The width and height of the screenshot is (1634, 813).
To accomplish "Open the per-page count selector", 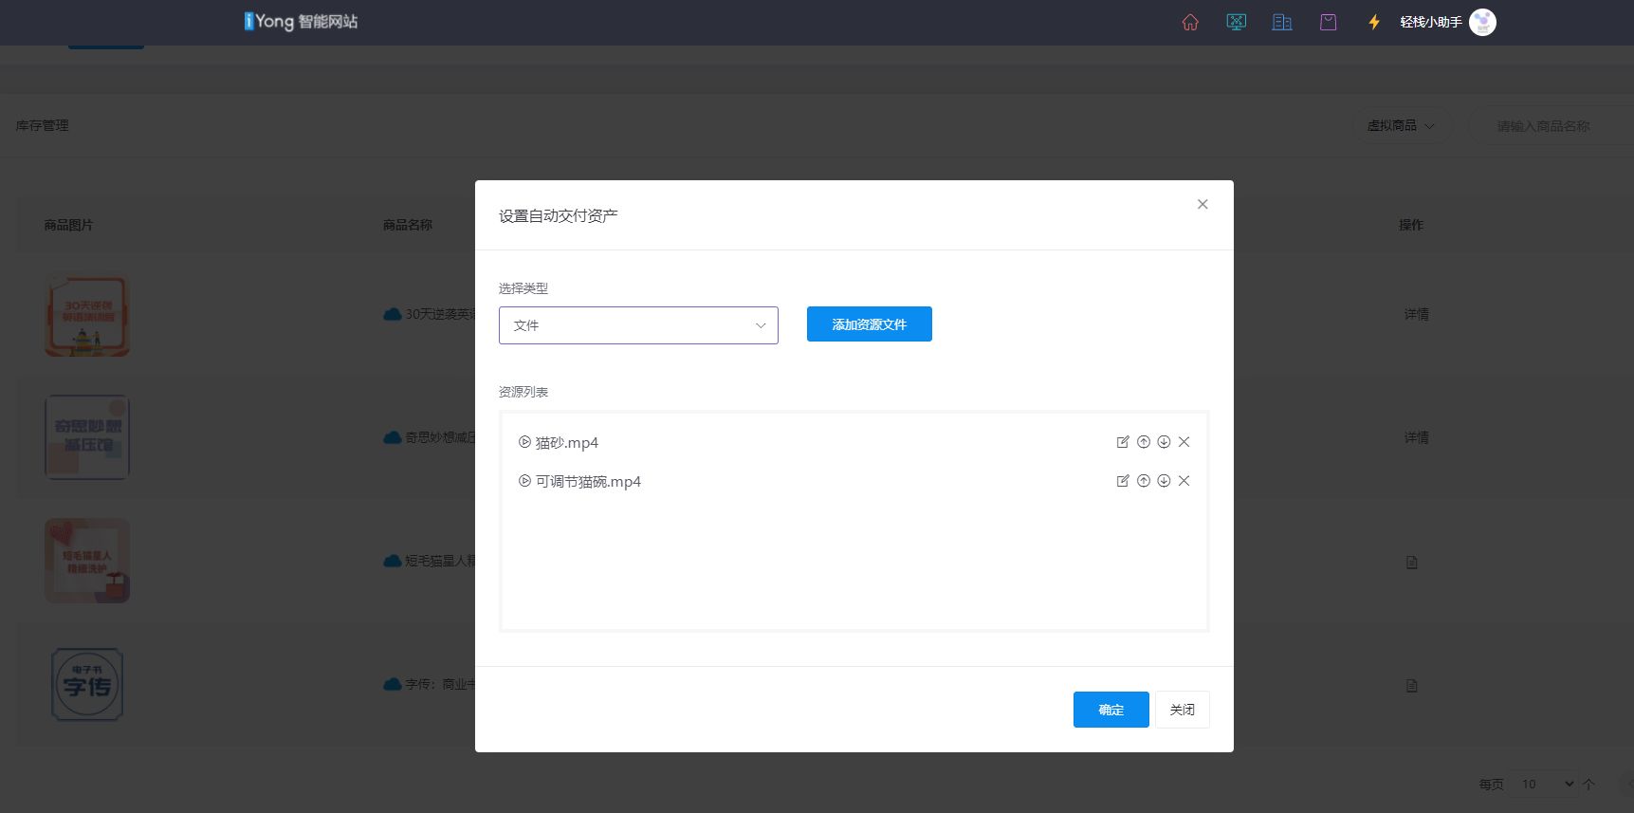I will [x=1546, y=784].
